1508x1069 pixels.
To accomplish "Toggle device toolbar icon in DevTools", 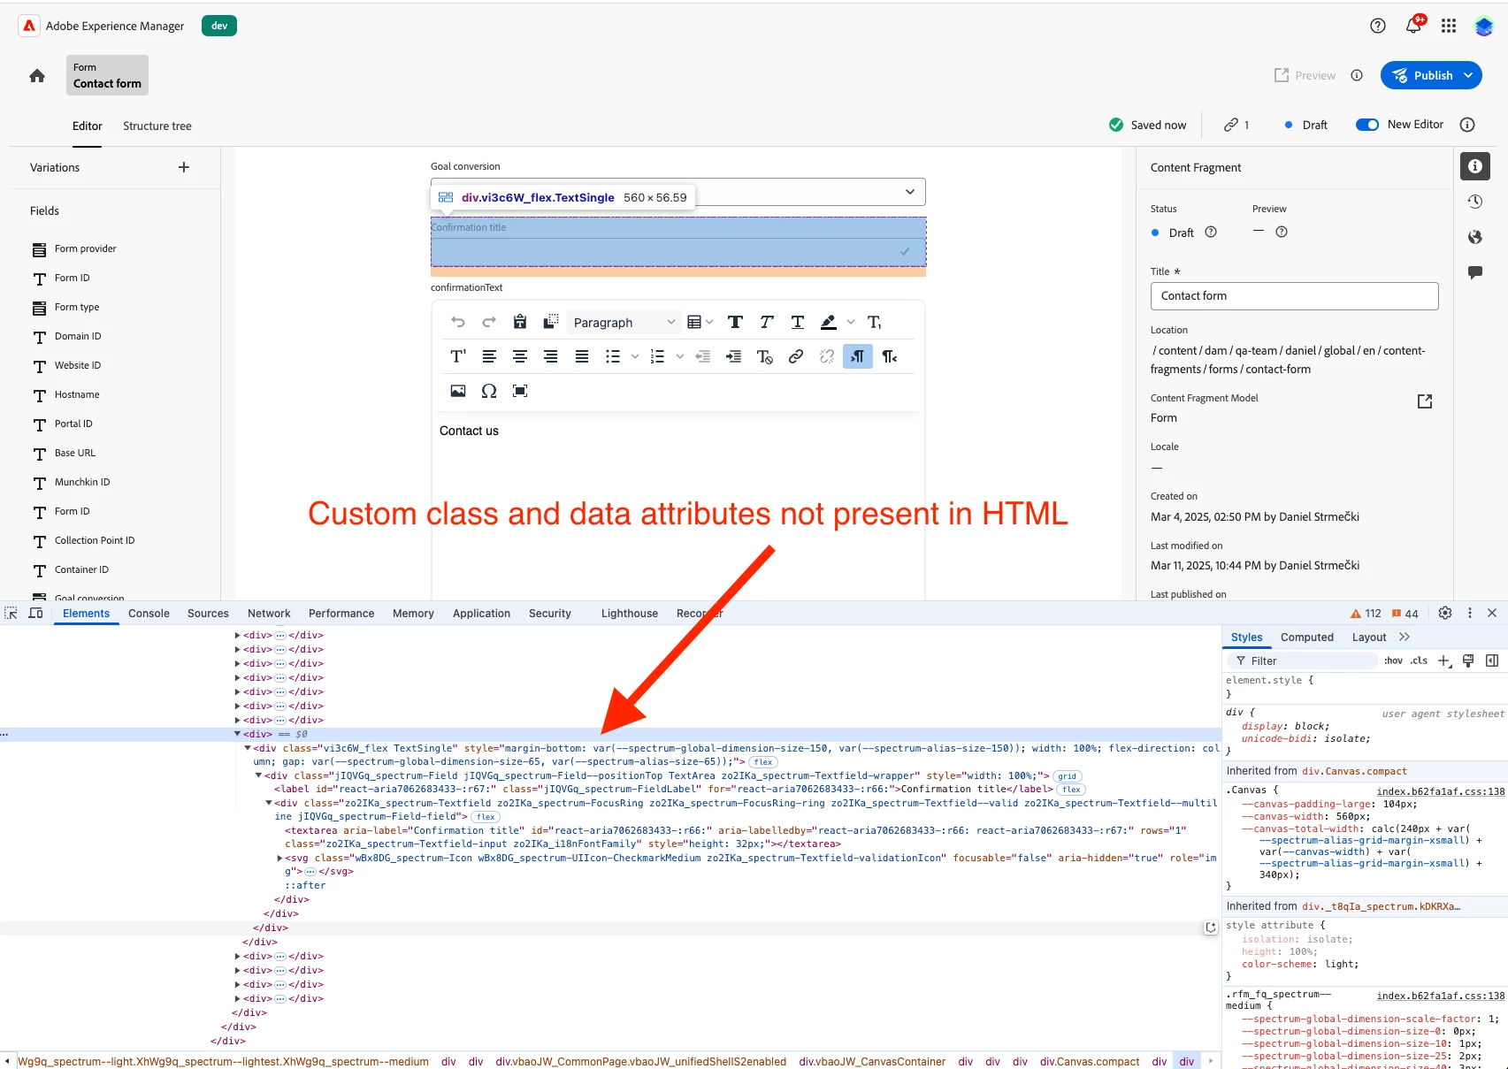I will point(36,613).
